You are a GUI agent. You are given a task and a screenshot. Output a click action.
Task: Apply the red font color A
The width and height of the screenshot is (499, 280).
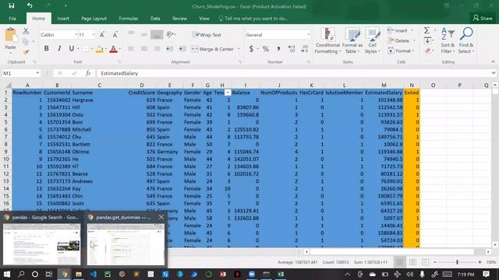point(113,49)
